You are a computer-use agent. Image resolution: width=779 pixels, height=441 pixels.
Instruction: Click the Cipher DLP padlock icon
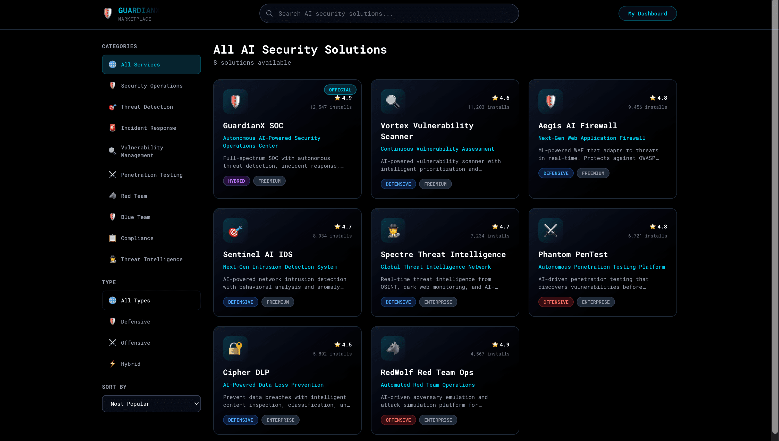point(235,348)
